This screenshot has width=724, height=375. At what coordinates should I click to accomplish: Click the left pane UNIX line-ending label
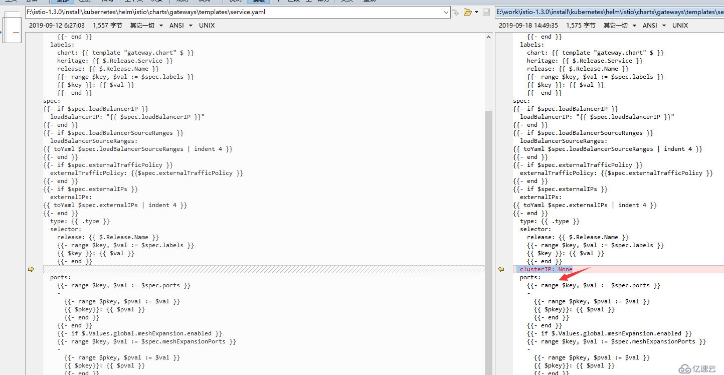207,25
